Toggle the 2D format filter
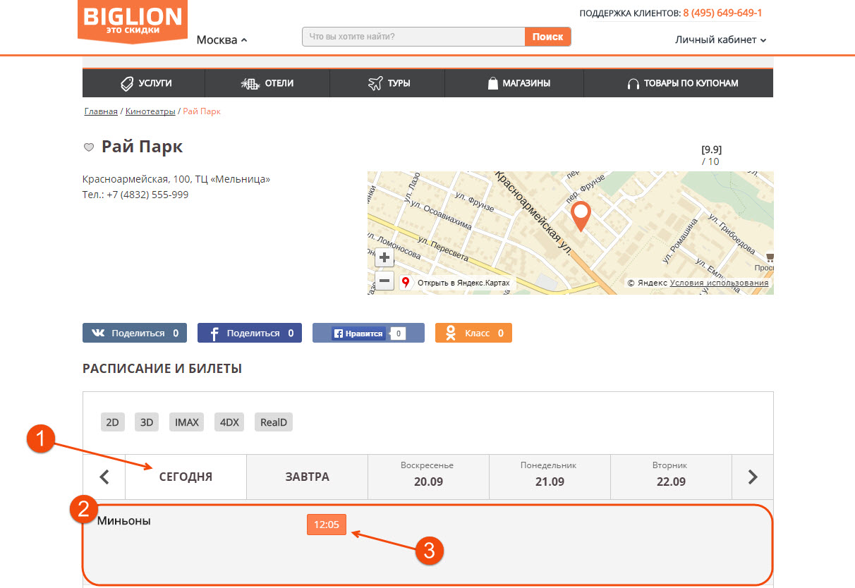The width and height of the screenshot is (855, 588). pos(112,422)
